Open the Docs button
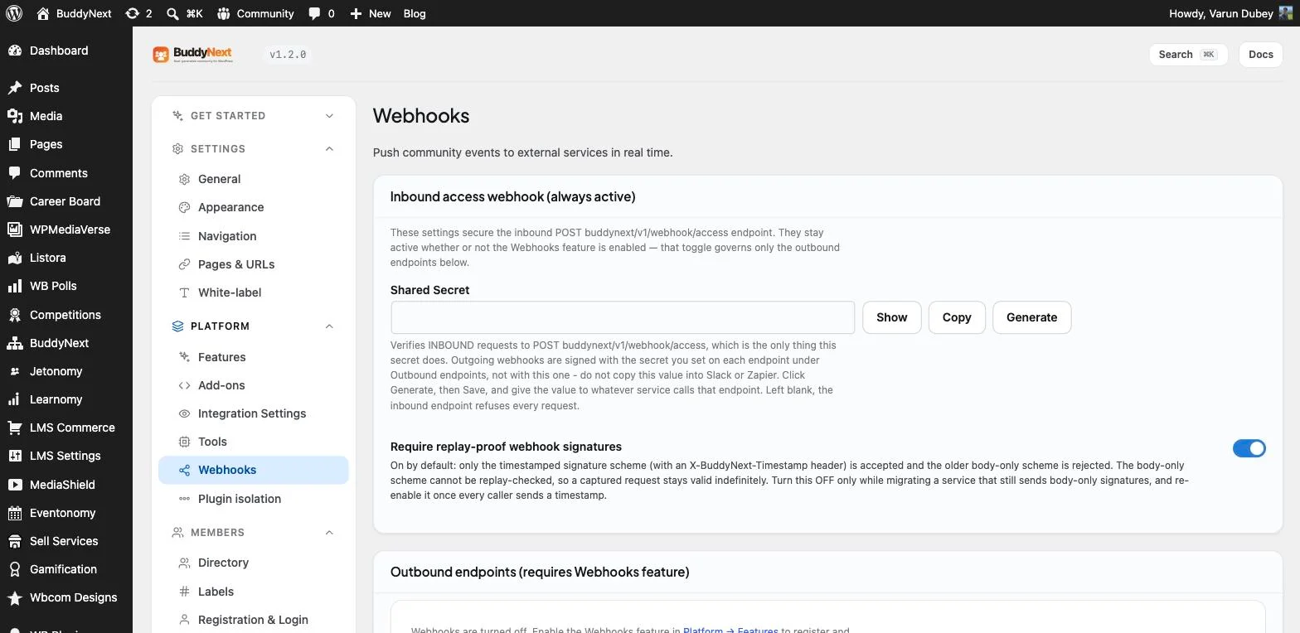1300x633 pixels. pyautogui.click(x=1260, y=55)
